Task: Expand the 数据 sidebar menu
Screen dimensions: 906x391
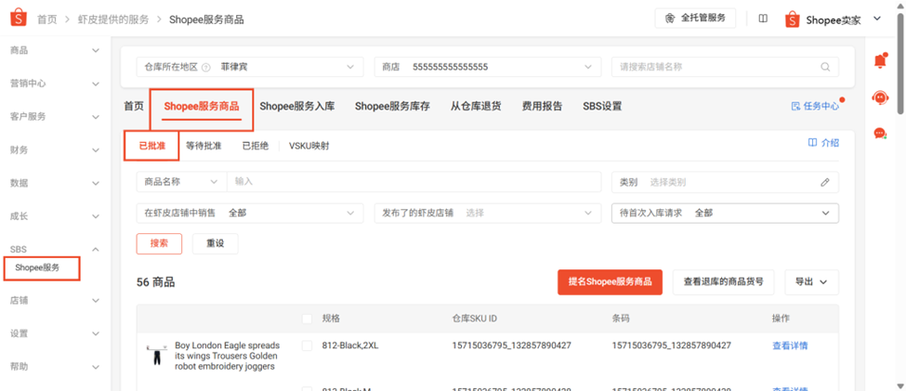Action: tap(55, 183)
